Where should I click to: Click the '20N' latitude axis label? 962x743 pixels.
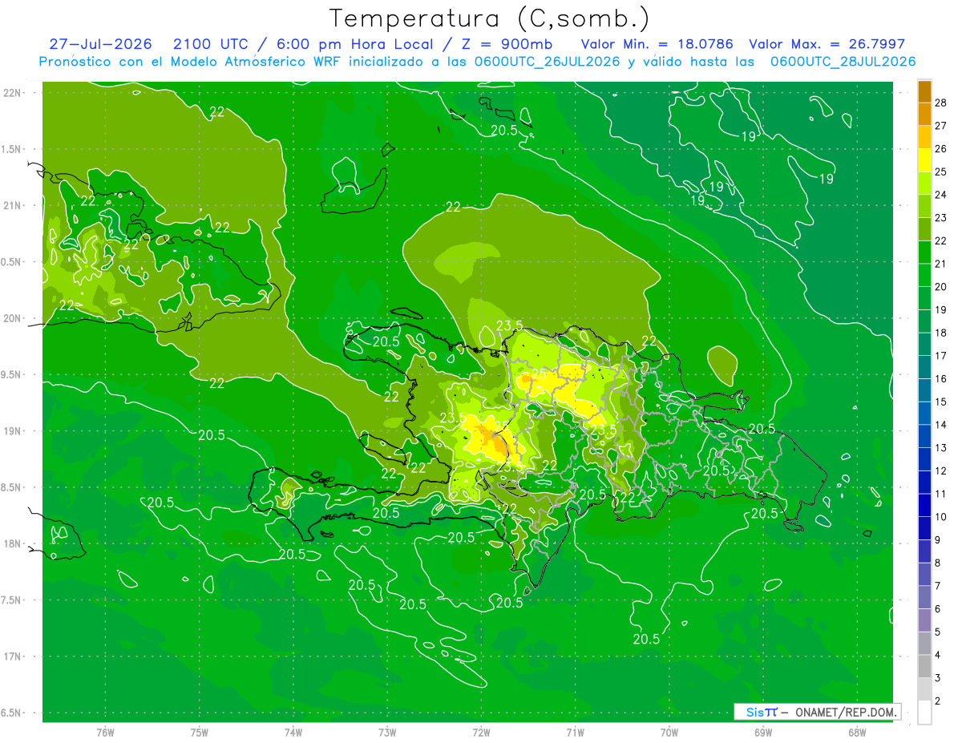coord(14,318)
